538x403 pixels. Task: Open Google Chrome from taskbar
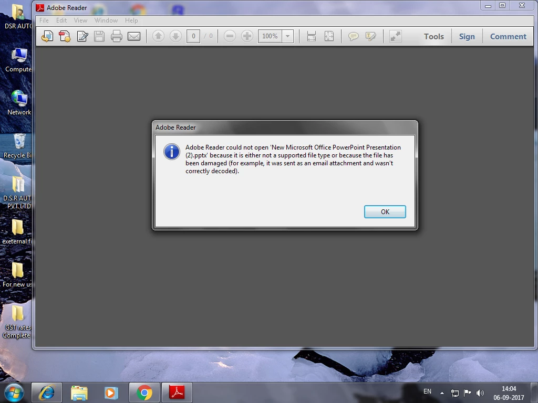tap(144, 393)
